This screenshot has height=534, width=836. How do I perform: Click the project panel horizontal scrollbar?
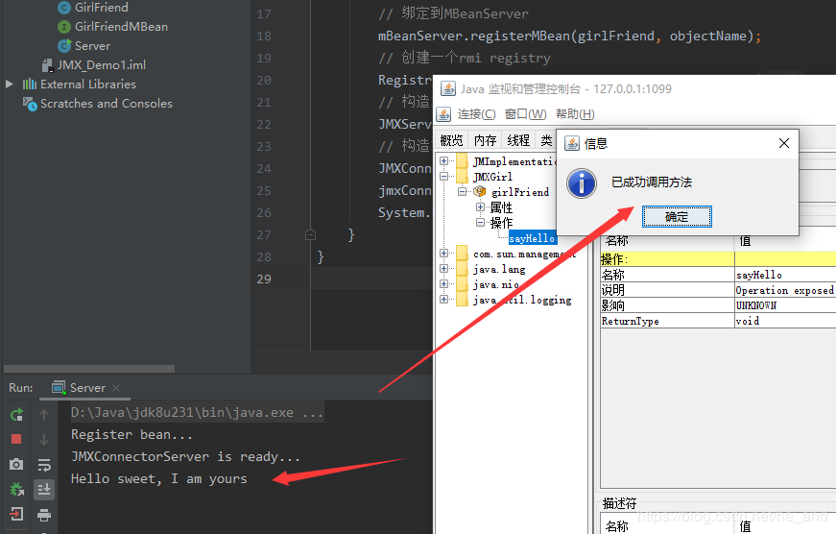coord(89,369)
